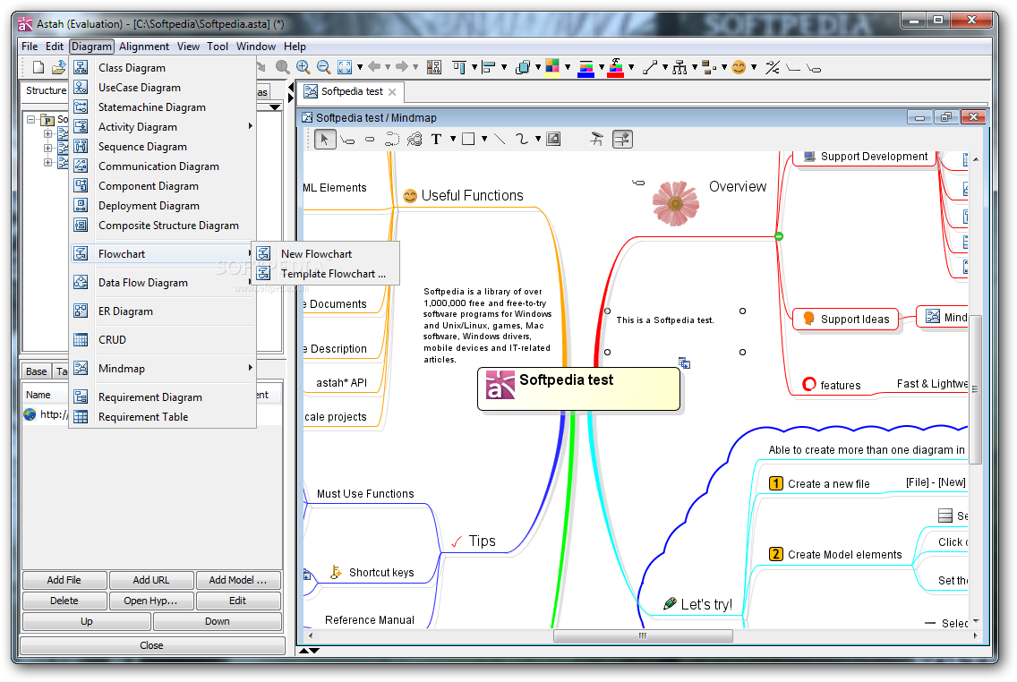Select the cloud boundary tool
The image size is (1017, 682).
pyautogui.click(x=414, y=140)
